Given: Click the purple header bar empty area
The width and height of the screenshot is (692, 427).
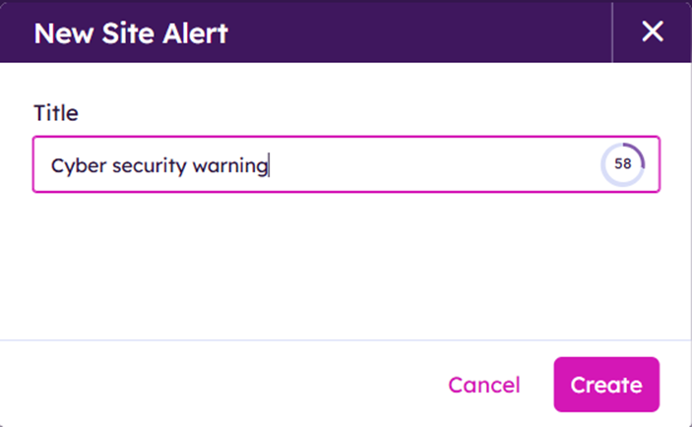Looking at the screenshot, I should click(413, 31).
